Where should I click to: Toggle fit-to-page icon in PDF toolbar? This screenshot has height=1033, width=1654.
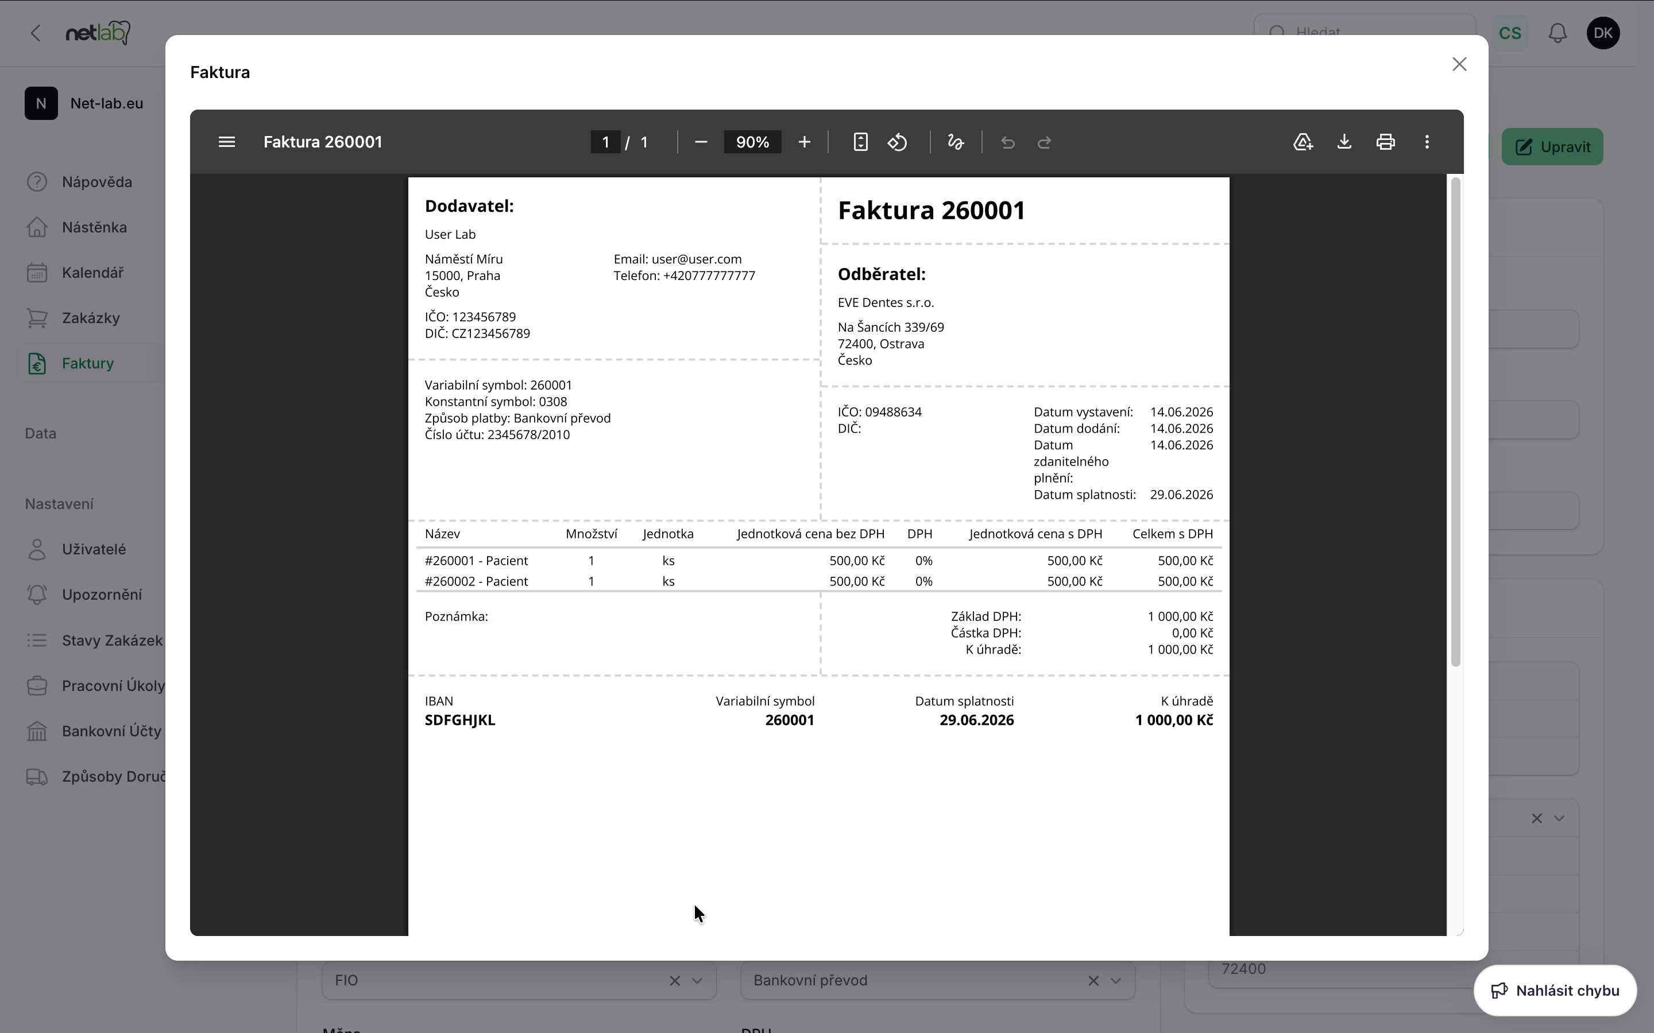pyautogui.click(x=860, y=142)
